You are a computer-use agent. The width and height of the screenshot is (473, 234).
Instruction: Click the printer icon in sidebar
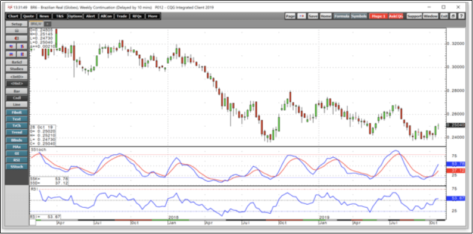point(17,31)
